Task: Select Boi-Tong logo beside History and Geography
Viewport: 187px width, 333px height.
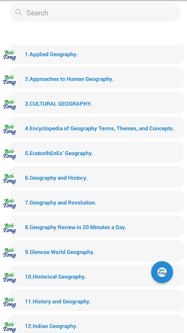Action: click(9, 302)
